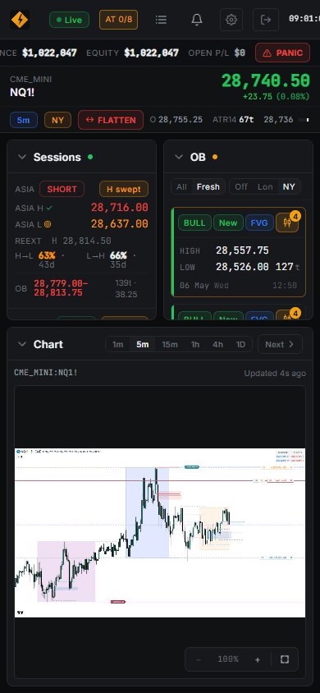The width and height of the screenshot is (320, 693).
Task: Click the CME_MINI:NQ1! chart label
Action: [x=46, y=373]
